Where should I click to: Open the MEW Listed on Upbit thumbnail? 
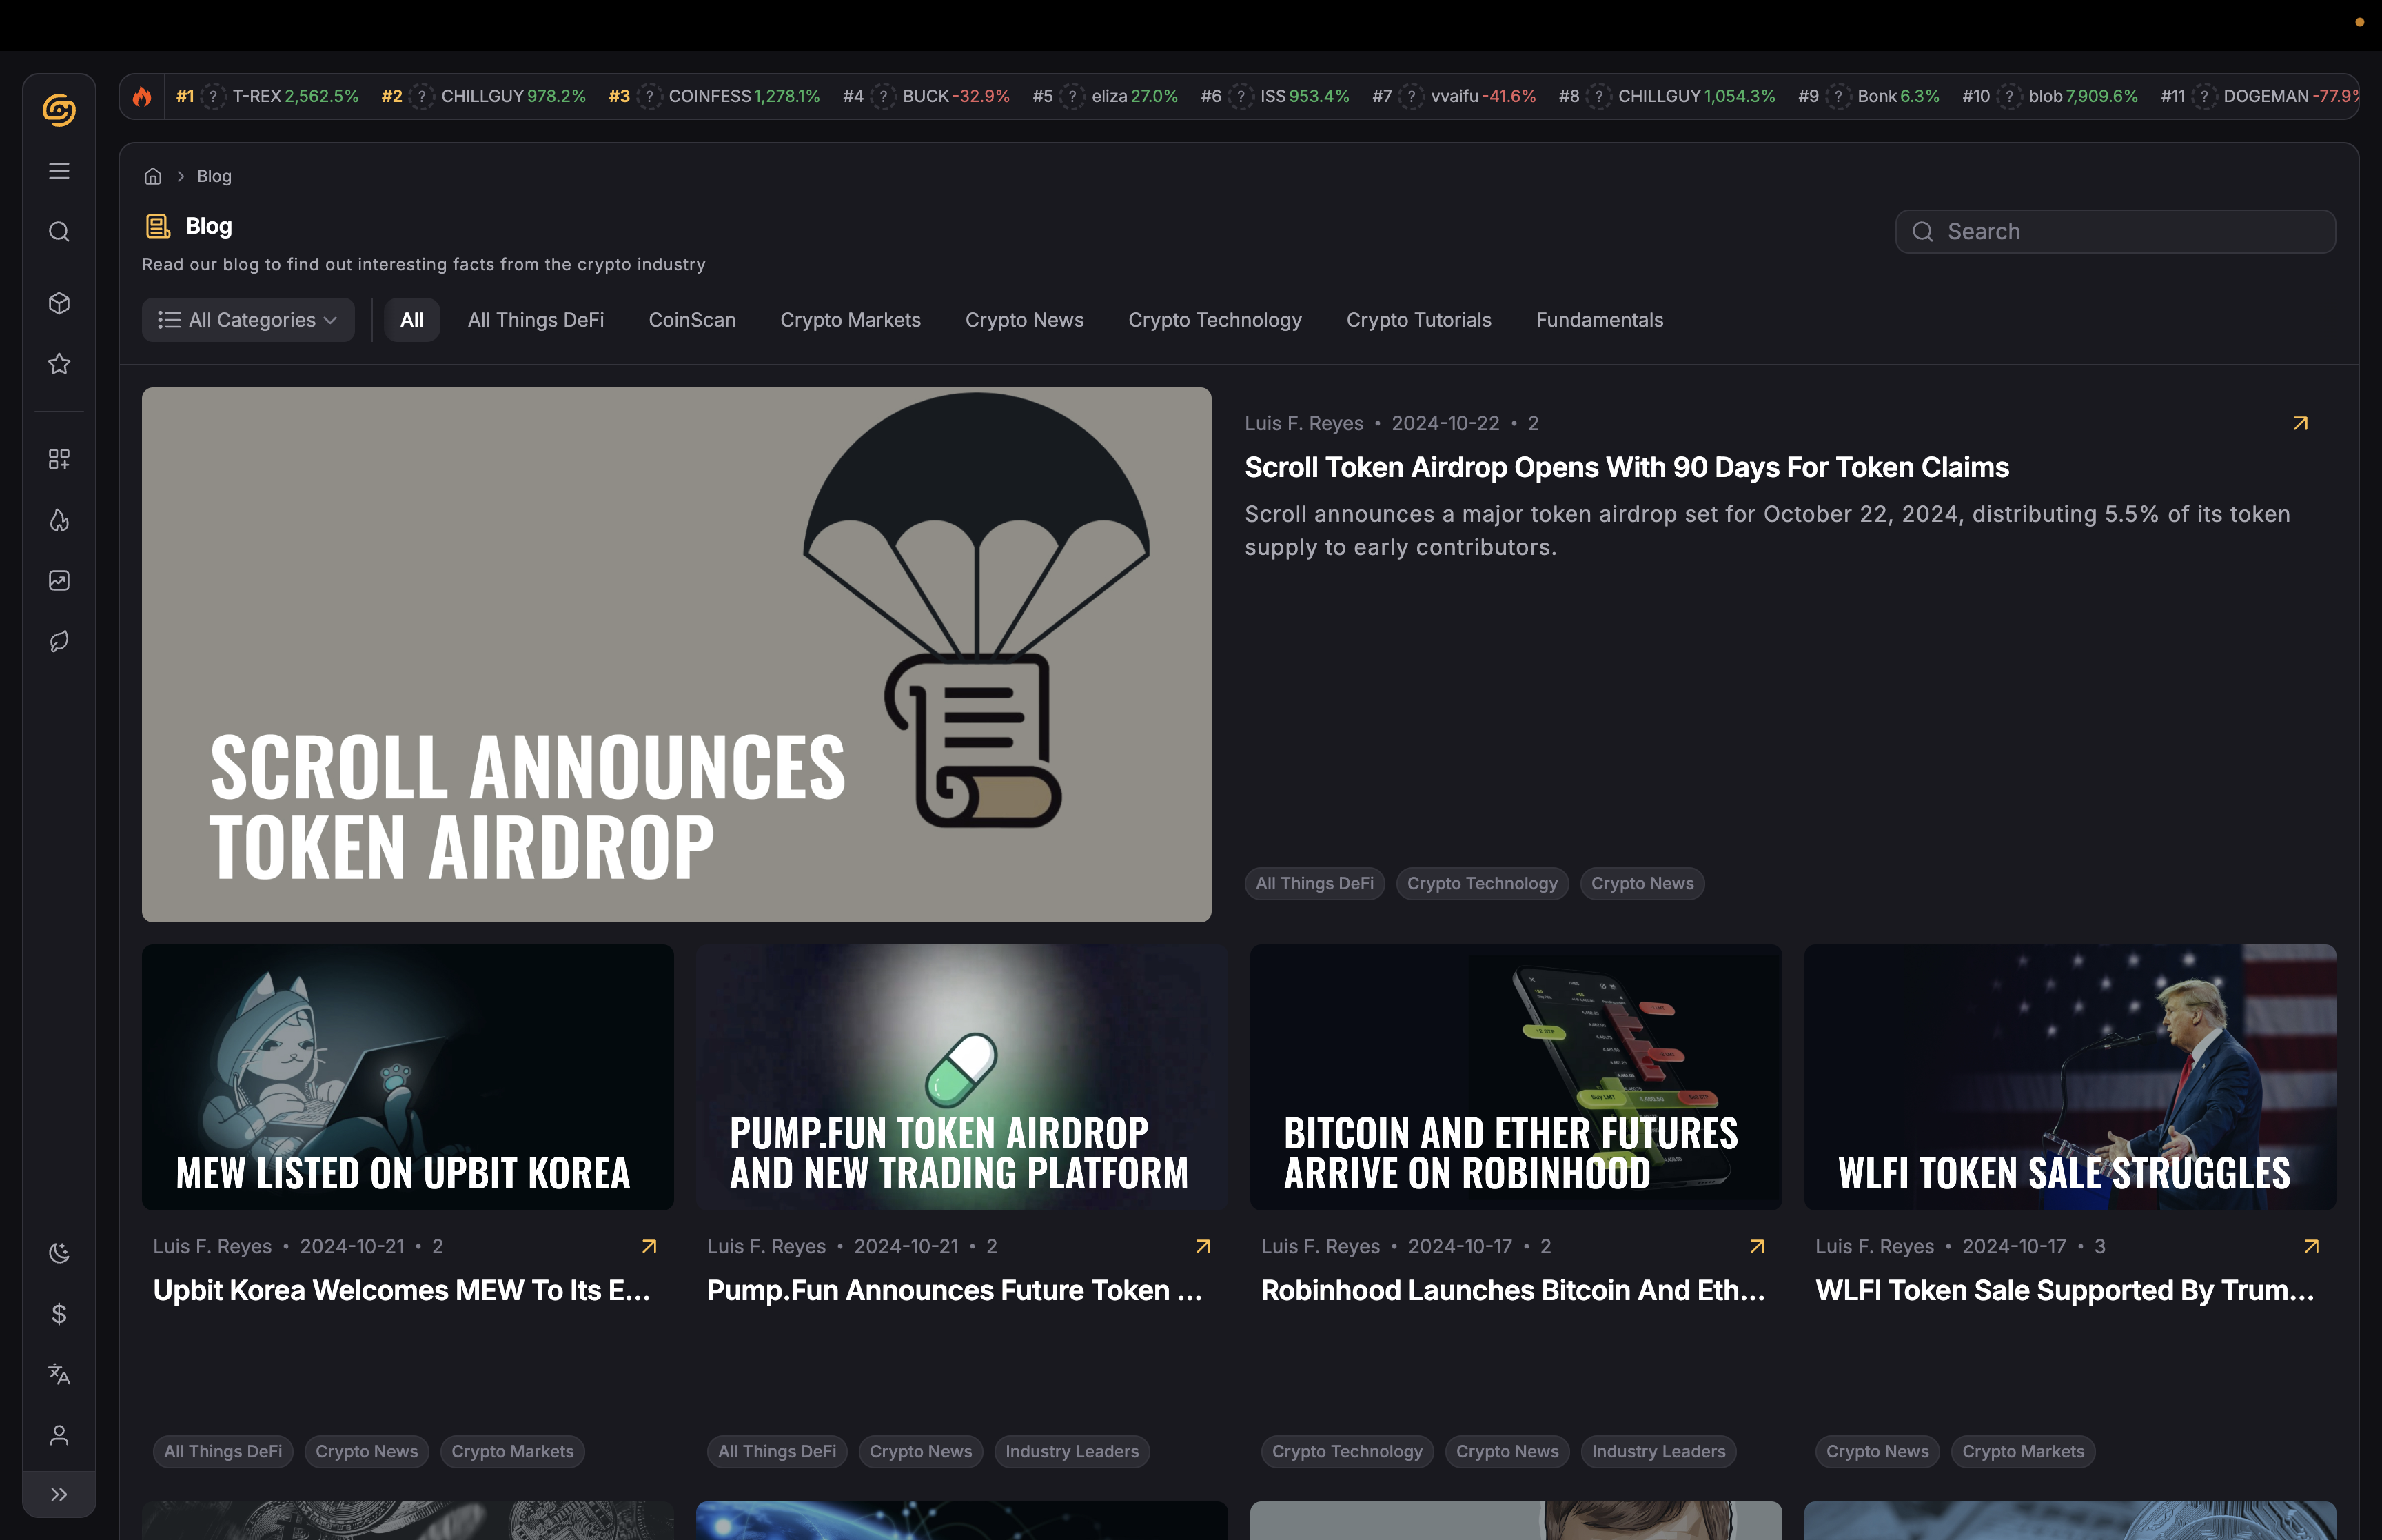407,1077
